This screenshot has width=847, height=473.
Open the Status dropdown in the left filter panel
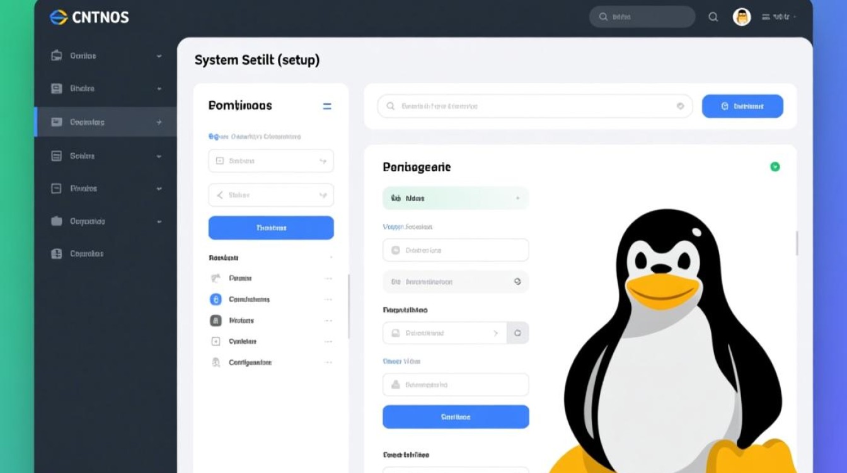pyautogui.click(x=270, y=195)
